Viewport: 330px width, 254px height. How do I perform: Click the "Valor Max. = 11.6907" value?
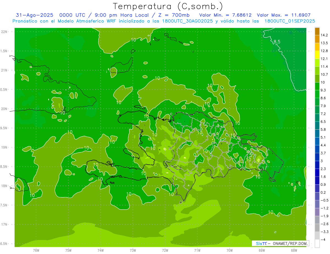[x=284, y=15]
